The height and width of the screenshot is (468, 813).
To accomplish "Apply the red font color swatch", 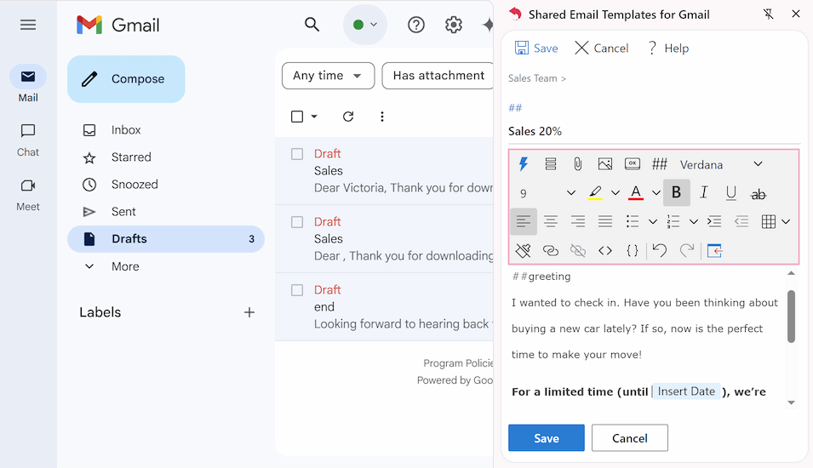I will [x=636, y=193].
